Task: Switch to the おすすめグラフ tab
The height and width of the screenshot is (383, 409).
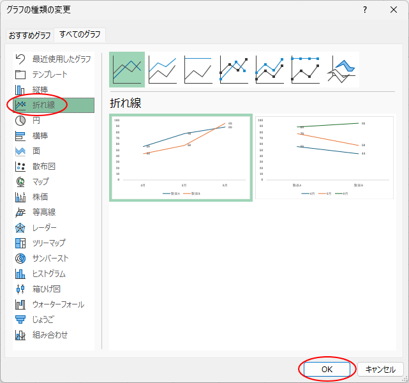Action: pyautogui.click(x=29, y=35)
